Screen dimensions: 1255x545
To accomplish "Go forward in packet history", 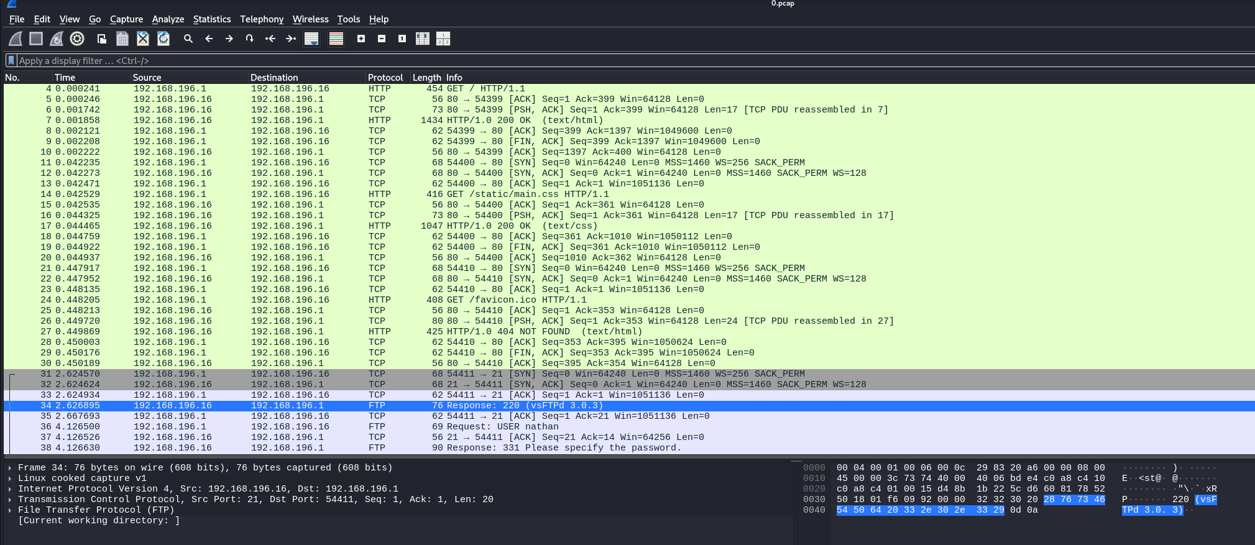I will coord(229,39).
